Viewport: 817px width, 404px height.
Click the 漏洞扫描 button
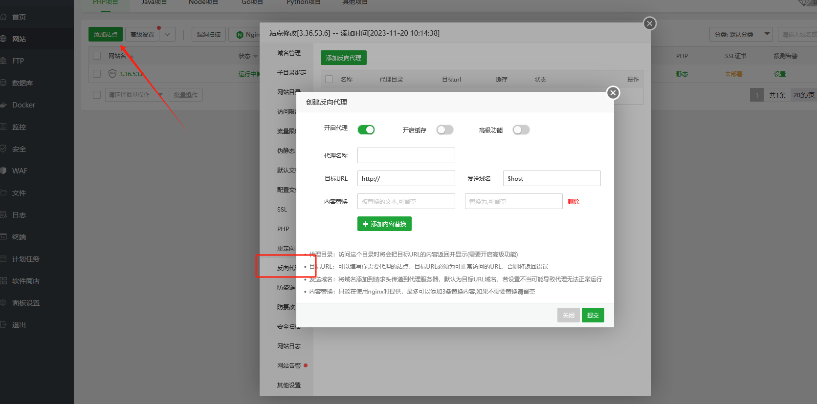click(209, 35)
